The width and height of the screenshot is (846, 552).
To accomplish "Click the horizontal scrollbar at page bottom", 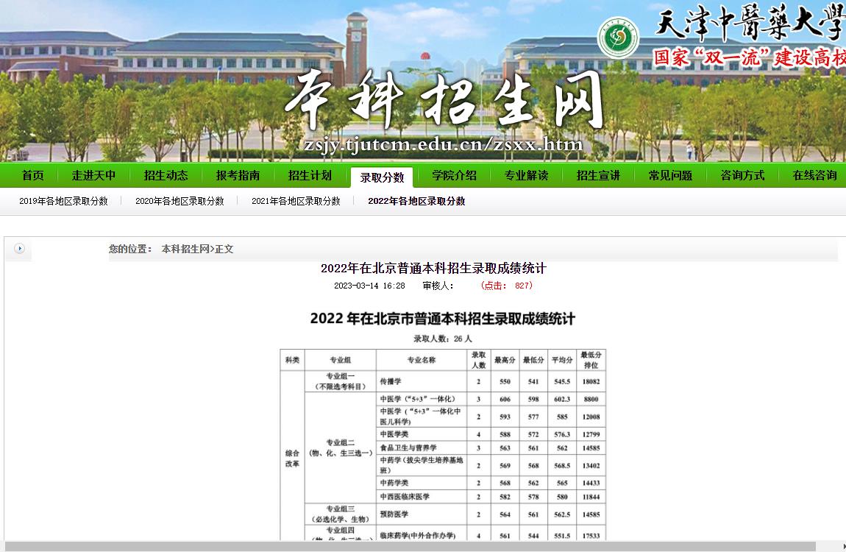I will (410, 547).
